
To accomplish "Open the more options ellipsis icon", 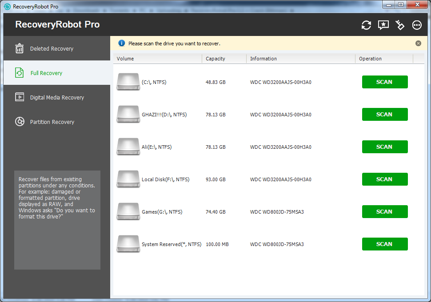I will coord(417,25).
